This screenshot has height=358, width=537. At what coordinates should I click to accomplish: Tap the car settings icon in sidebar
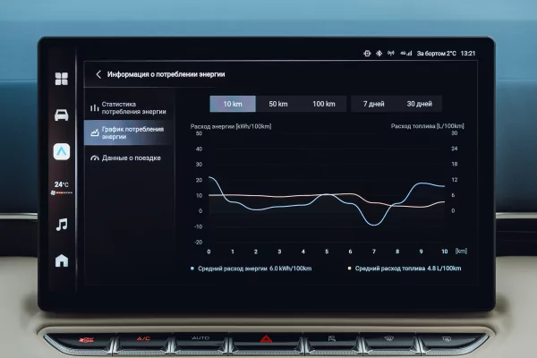pos(62,115)
